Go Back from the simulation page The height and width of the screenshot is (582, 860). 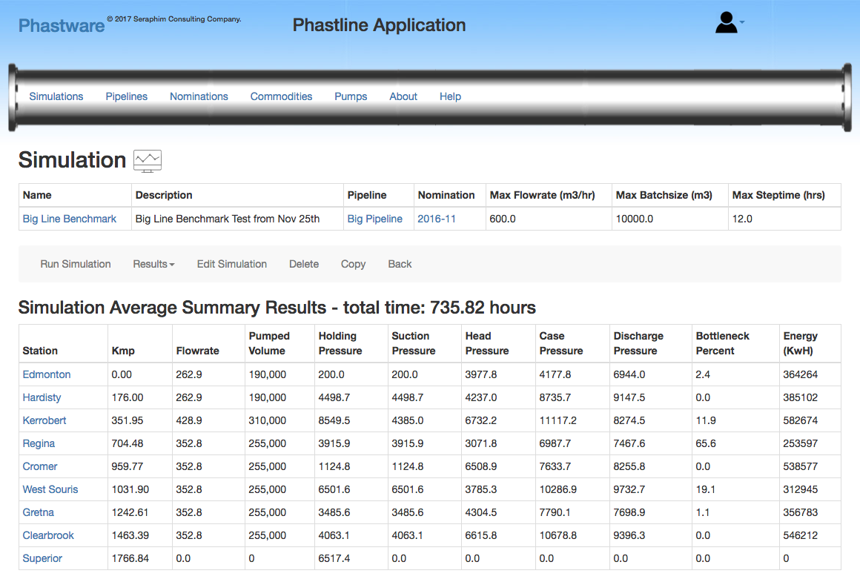pos(400,264)
